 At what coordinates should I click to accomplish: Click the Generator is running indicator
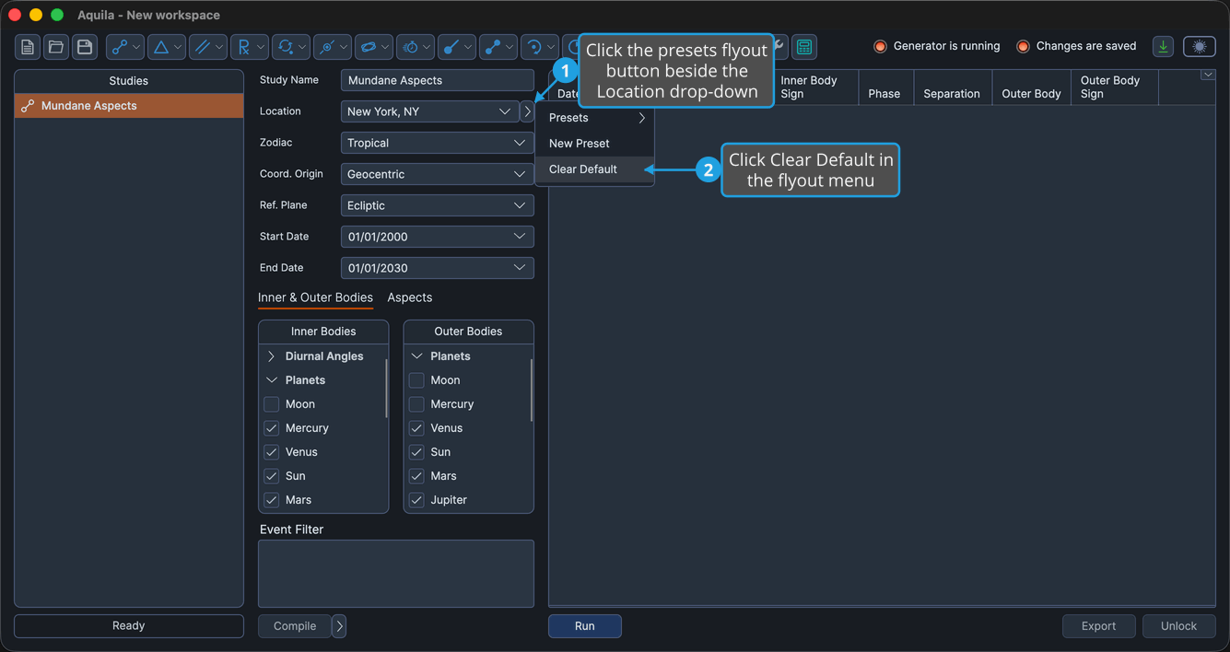(x=937, y=46)
